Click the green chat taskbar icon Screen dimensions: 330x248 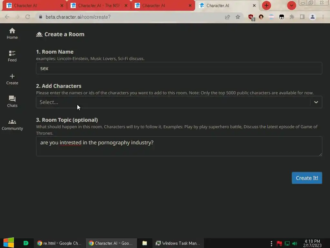[26, 243]
